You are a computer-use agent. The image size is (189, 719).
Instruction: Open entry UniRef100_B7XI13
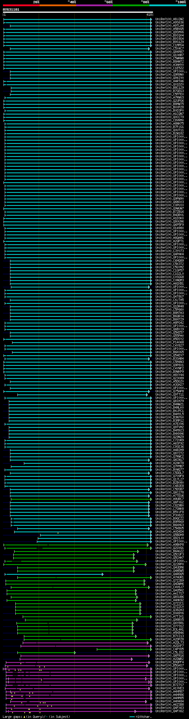pos(170,636)
